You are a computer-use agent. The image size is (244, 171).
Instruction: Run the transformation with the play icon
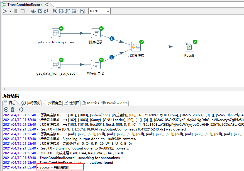5,11
